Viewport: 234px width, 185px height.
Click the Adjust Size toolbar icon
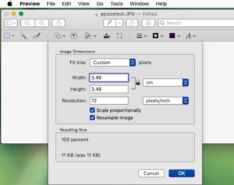coord(120,35)
